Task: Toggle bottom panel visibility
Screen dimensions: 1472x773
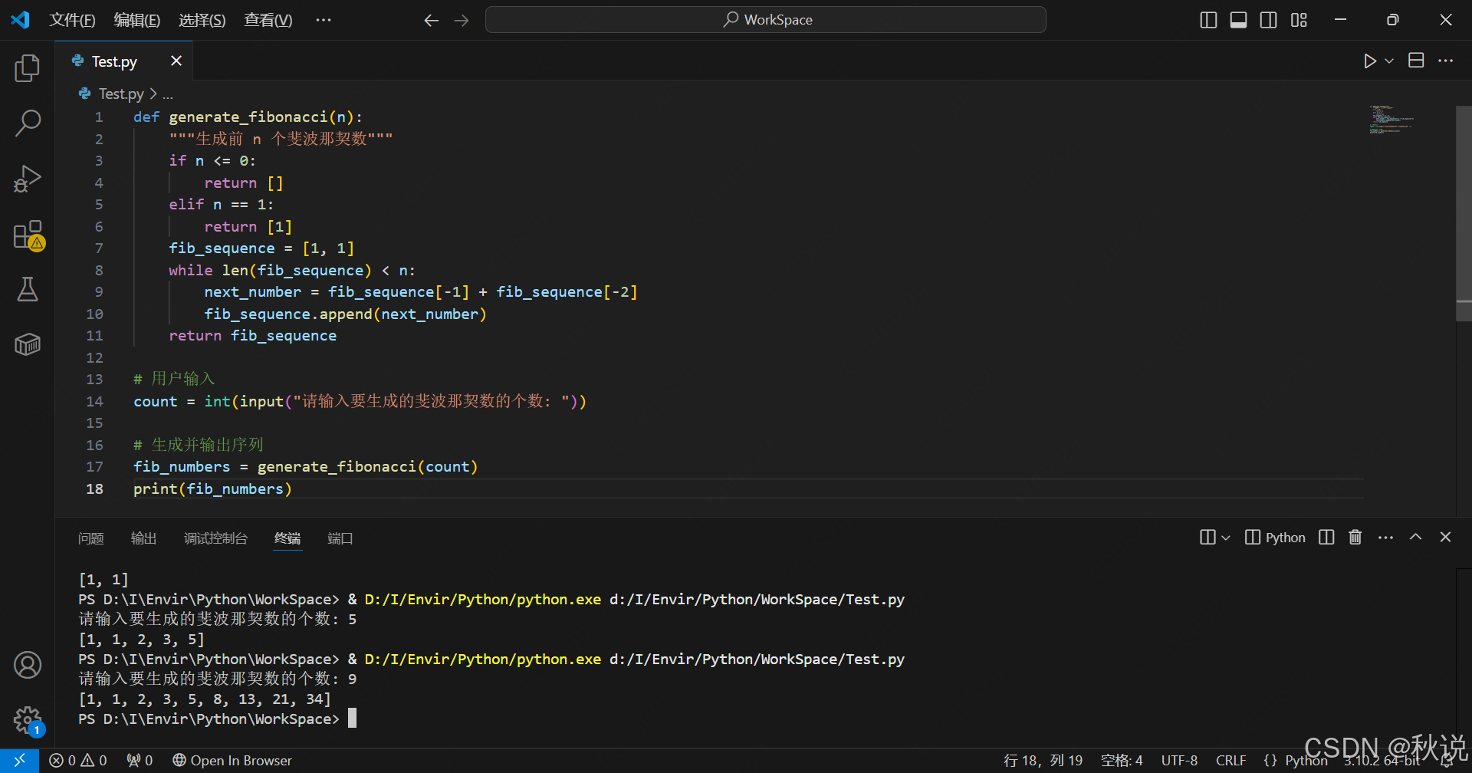Action: tap(1238, 20)
